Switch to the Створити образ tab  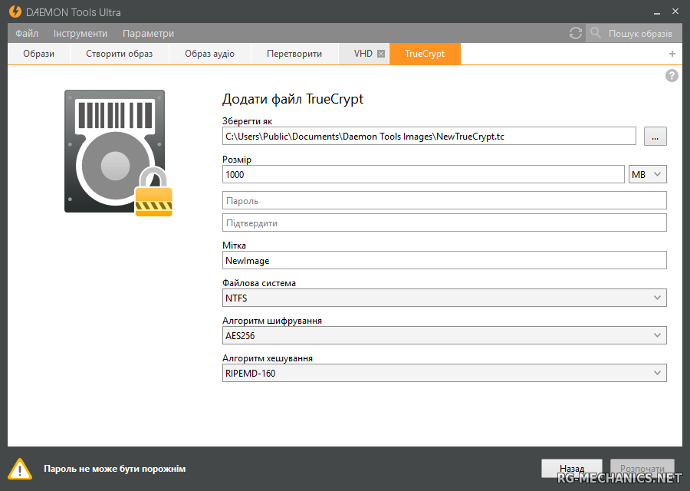tap(119, 54)
